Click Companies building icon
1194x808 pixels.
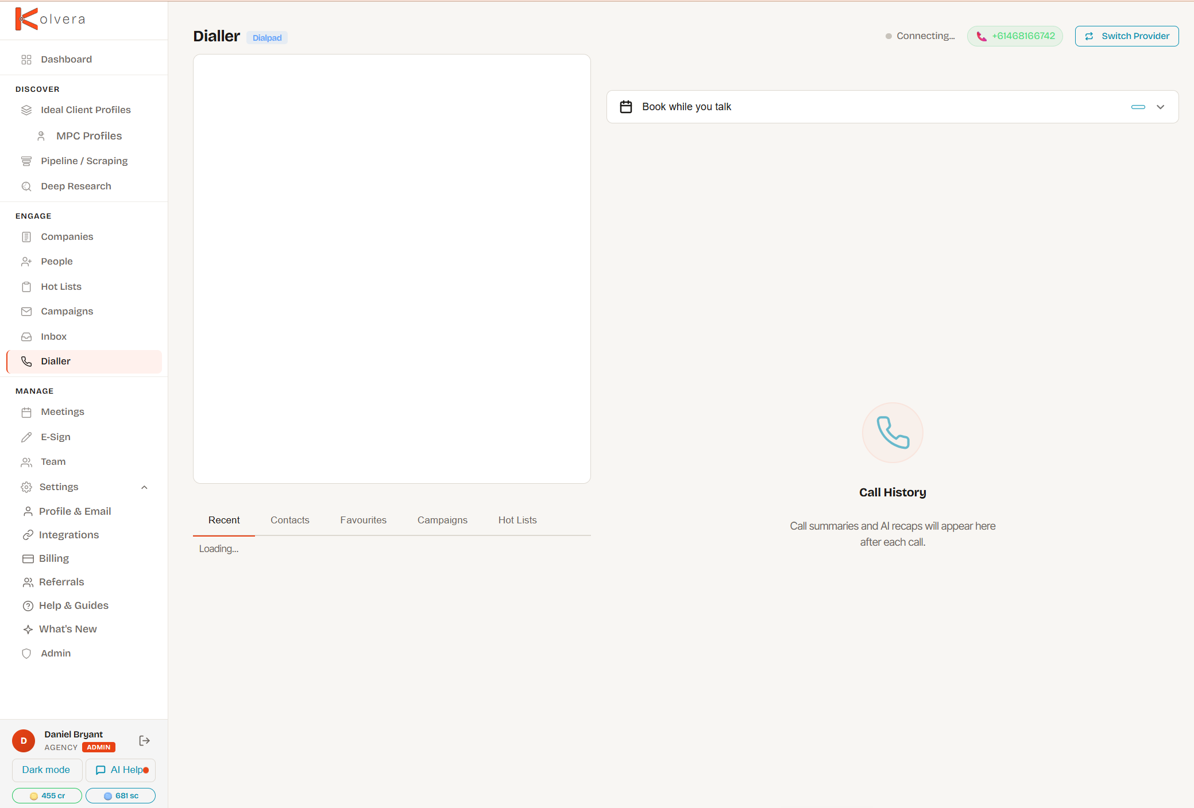pos(26,237)
